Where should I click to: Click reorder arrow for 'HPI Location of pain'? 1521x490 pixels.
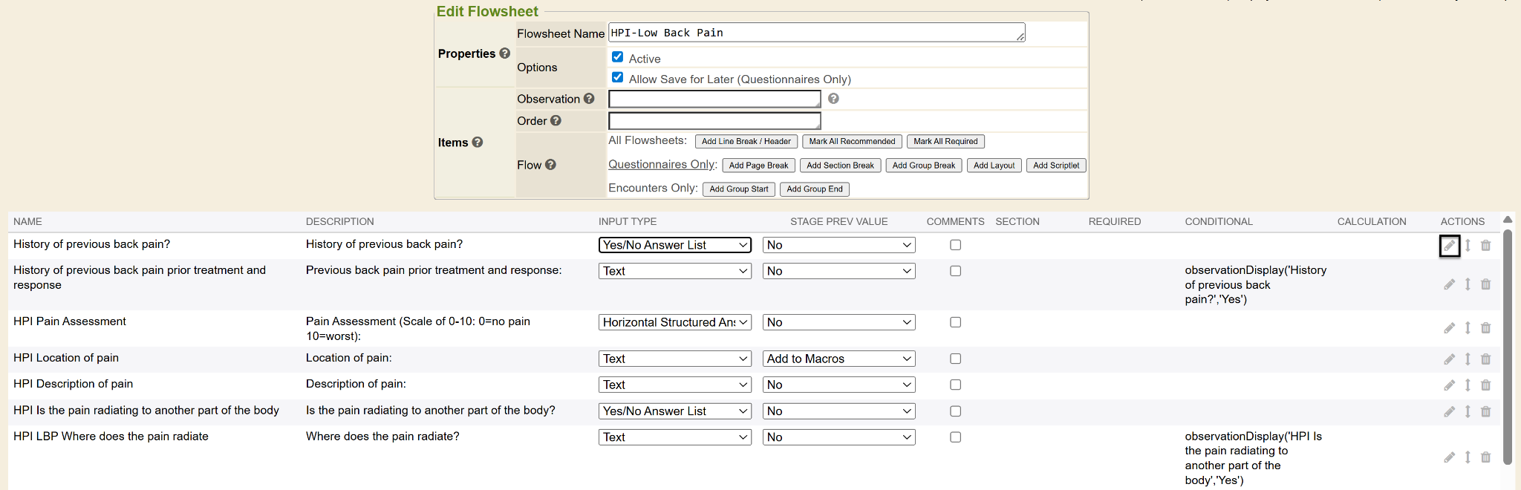point(1468,359)
